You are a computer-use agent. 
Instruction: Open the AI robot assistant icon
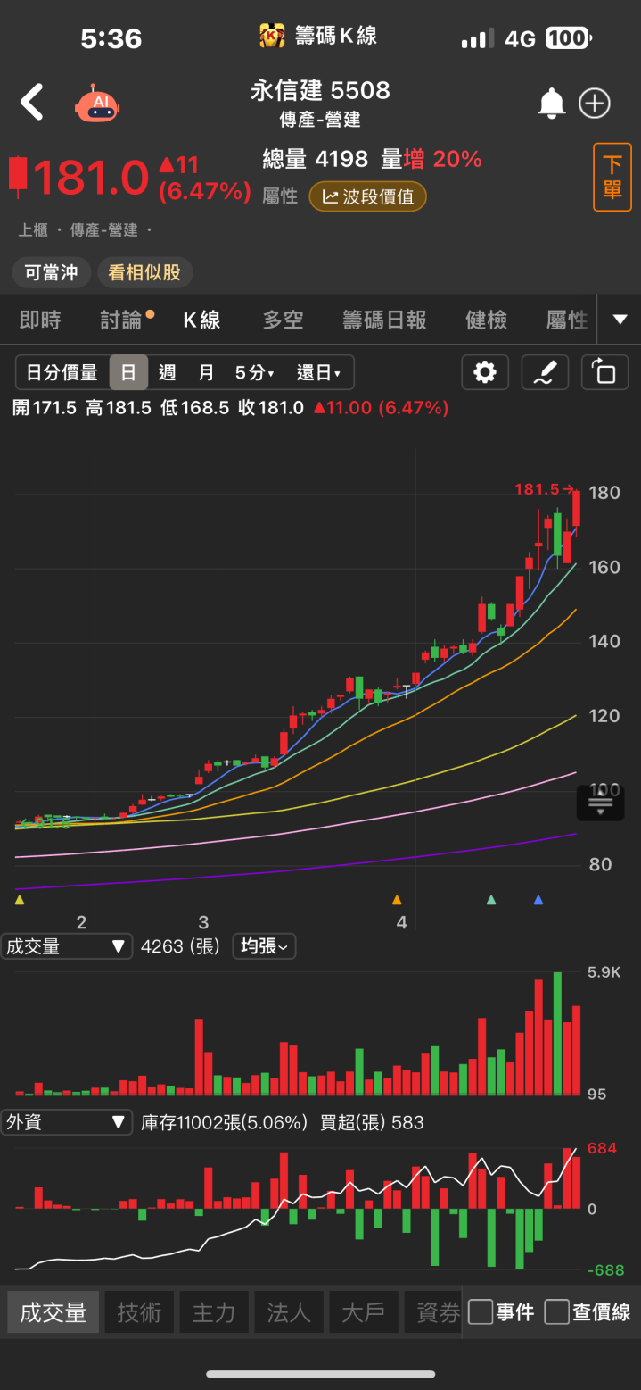[x=95, y=104]
